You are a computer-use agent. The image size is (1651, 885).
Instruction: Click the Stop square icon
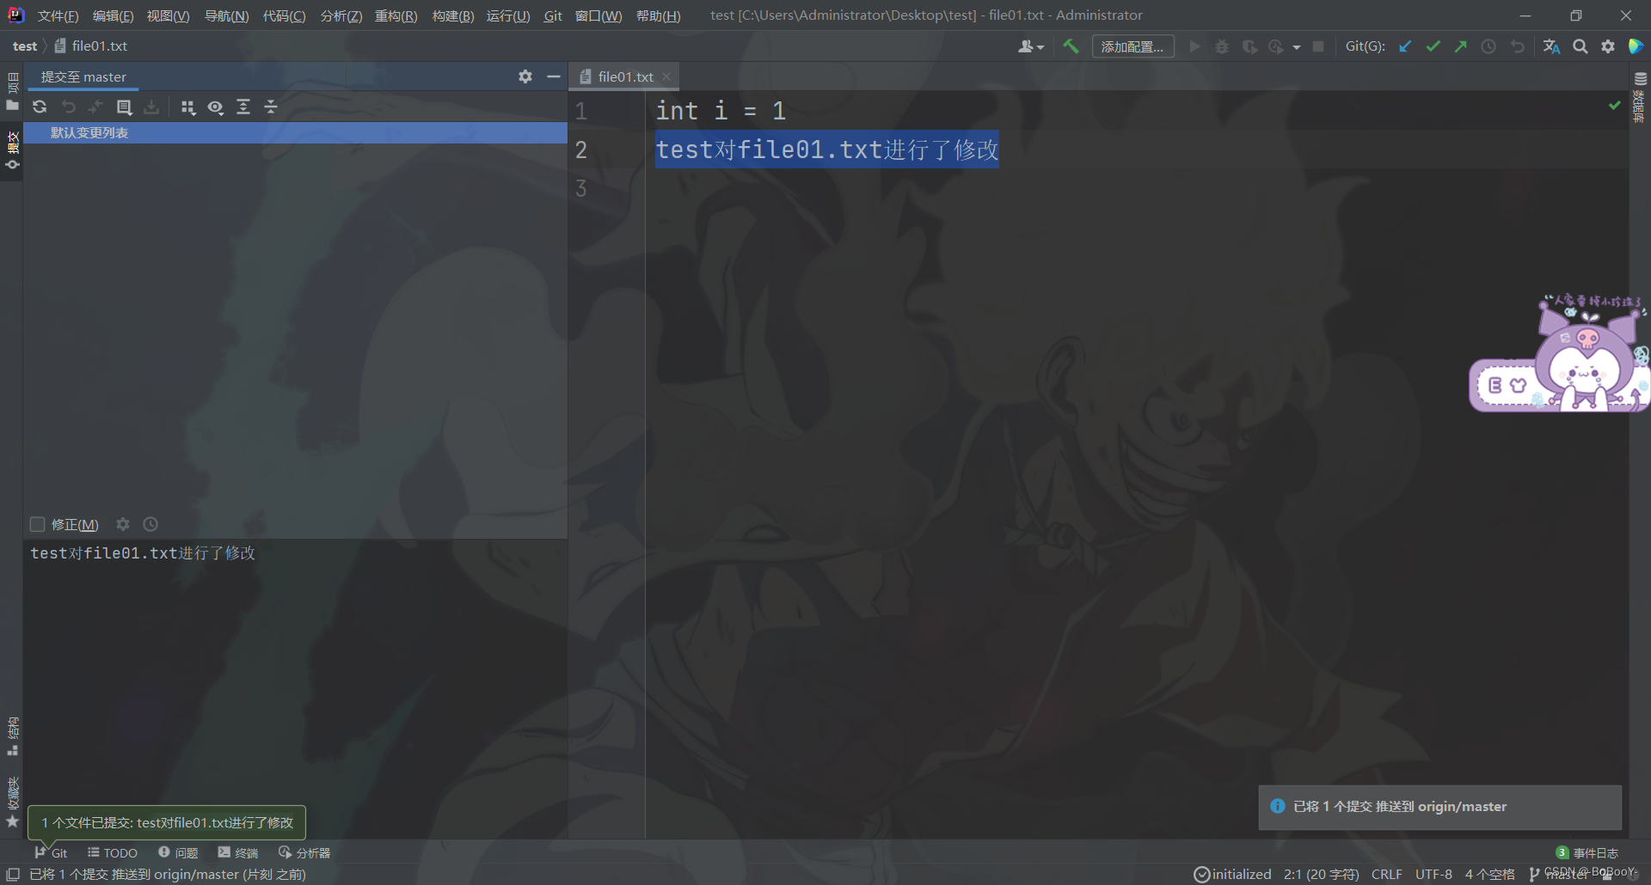click(x=1318, y=46)
